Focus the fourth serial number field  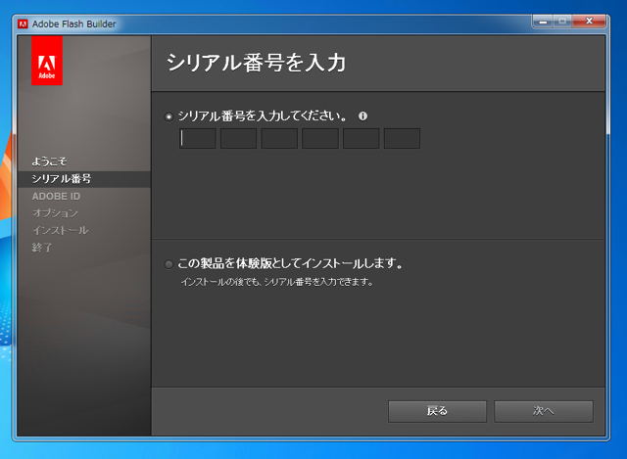click(x=320, y=139)
